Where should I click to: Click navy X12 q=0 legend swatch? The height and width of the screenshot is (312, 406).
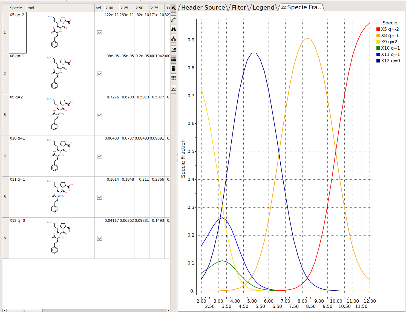(x=378, y=61)
